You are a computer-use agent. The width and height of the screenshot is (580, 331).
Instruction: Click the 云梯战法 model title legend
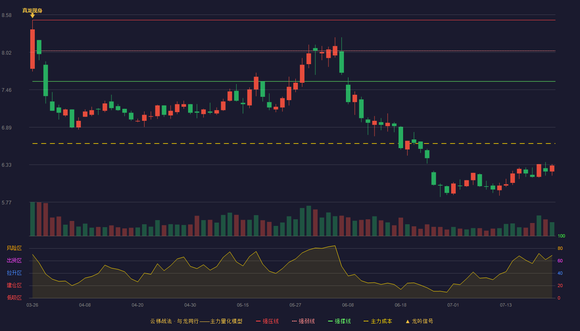click(x=196, y=321)
